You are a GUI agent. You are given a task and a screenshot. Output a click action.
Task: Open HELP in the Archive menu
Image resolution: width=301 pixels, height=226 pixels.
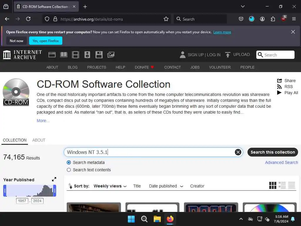click(x=120, y=67)
